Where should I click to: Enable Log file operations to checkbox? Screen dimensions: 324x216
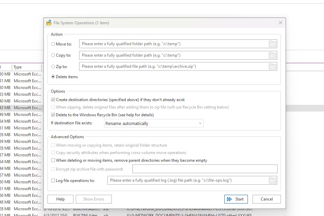tap(53, 181)
